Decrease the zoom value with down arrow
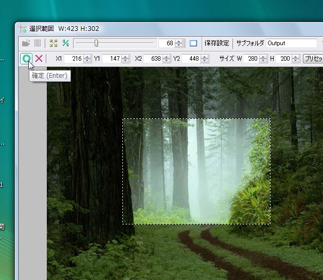 179,45
